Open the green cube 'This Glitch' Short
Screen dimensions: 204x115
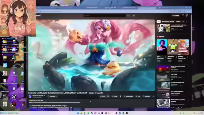coord(173,47)
